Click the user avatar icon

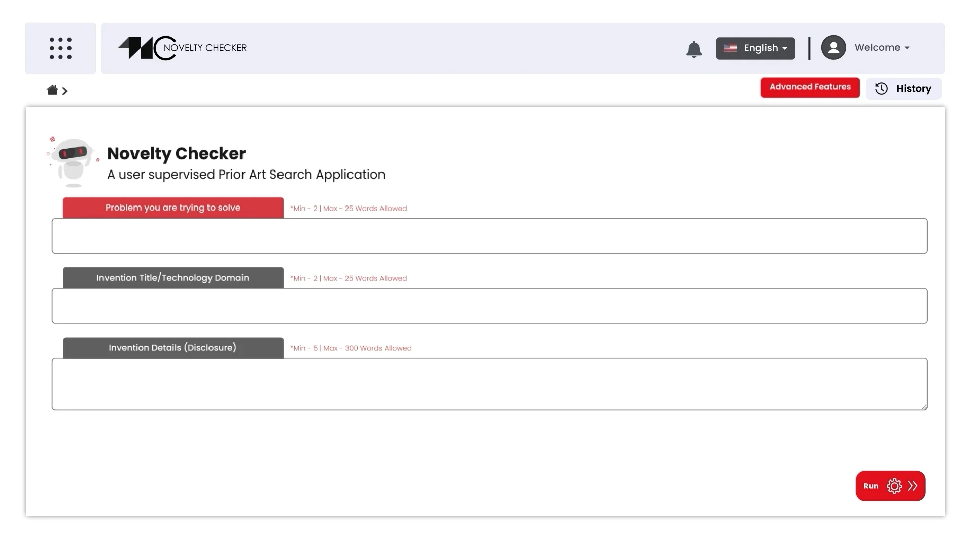(833, 47)
